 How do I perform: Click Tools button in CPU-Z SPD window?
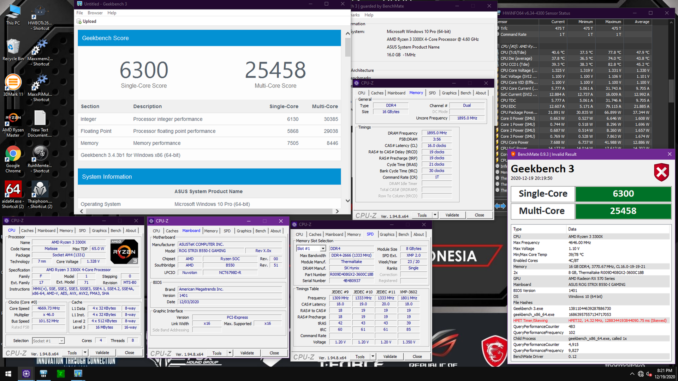[360, 357]
